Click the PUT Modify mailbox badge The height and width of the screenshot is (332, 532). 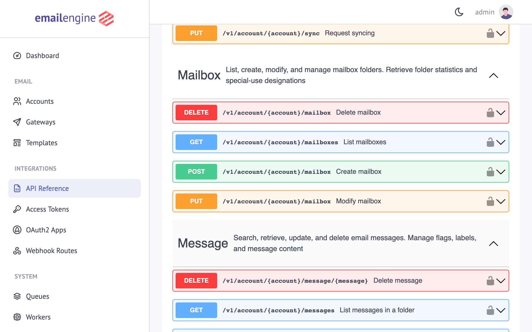196,201
